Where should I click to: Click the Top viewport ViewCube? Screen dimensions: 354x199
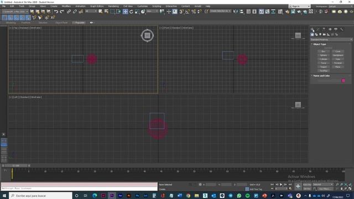click(x=148, y=35)
